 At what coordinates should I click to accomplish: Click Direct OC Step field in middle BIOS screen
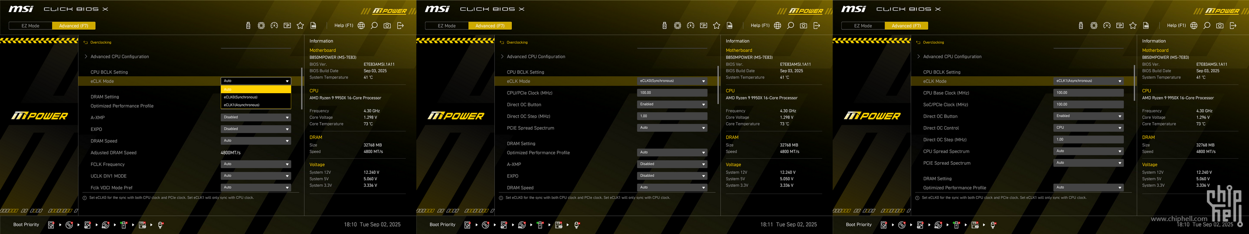tap(672, 116)
